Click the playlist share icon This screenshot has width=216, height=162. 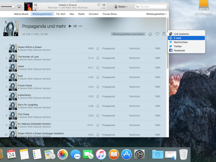point(164,34)
